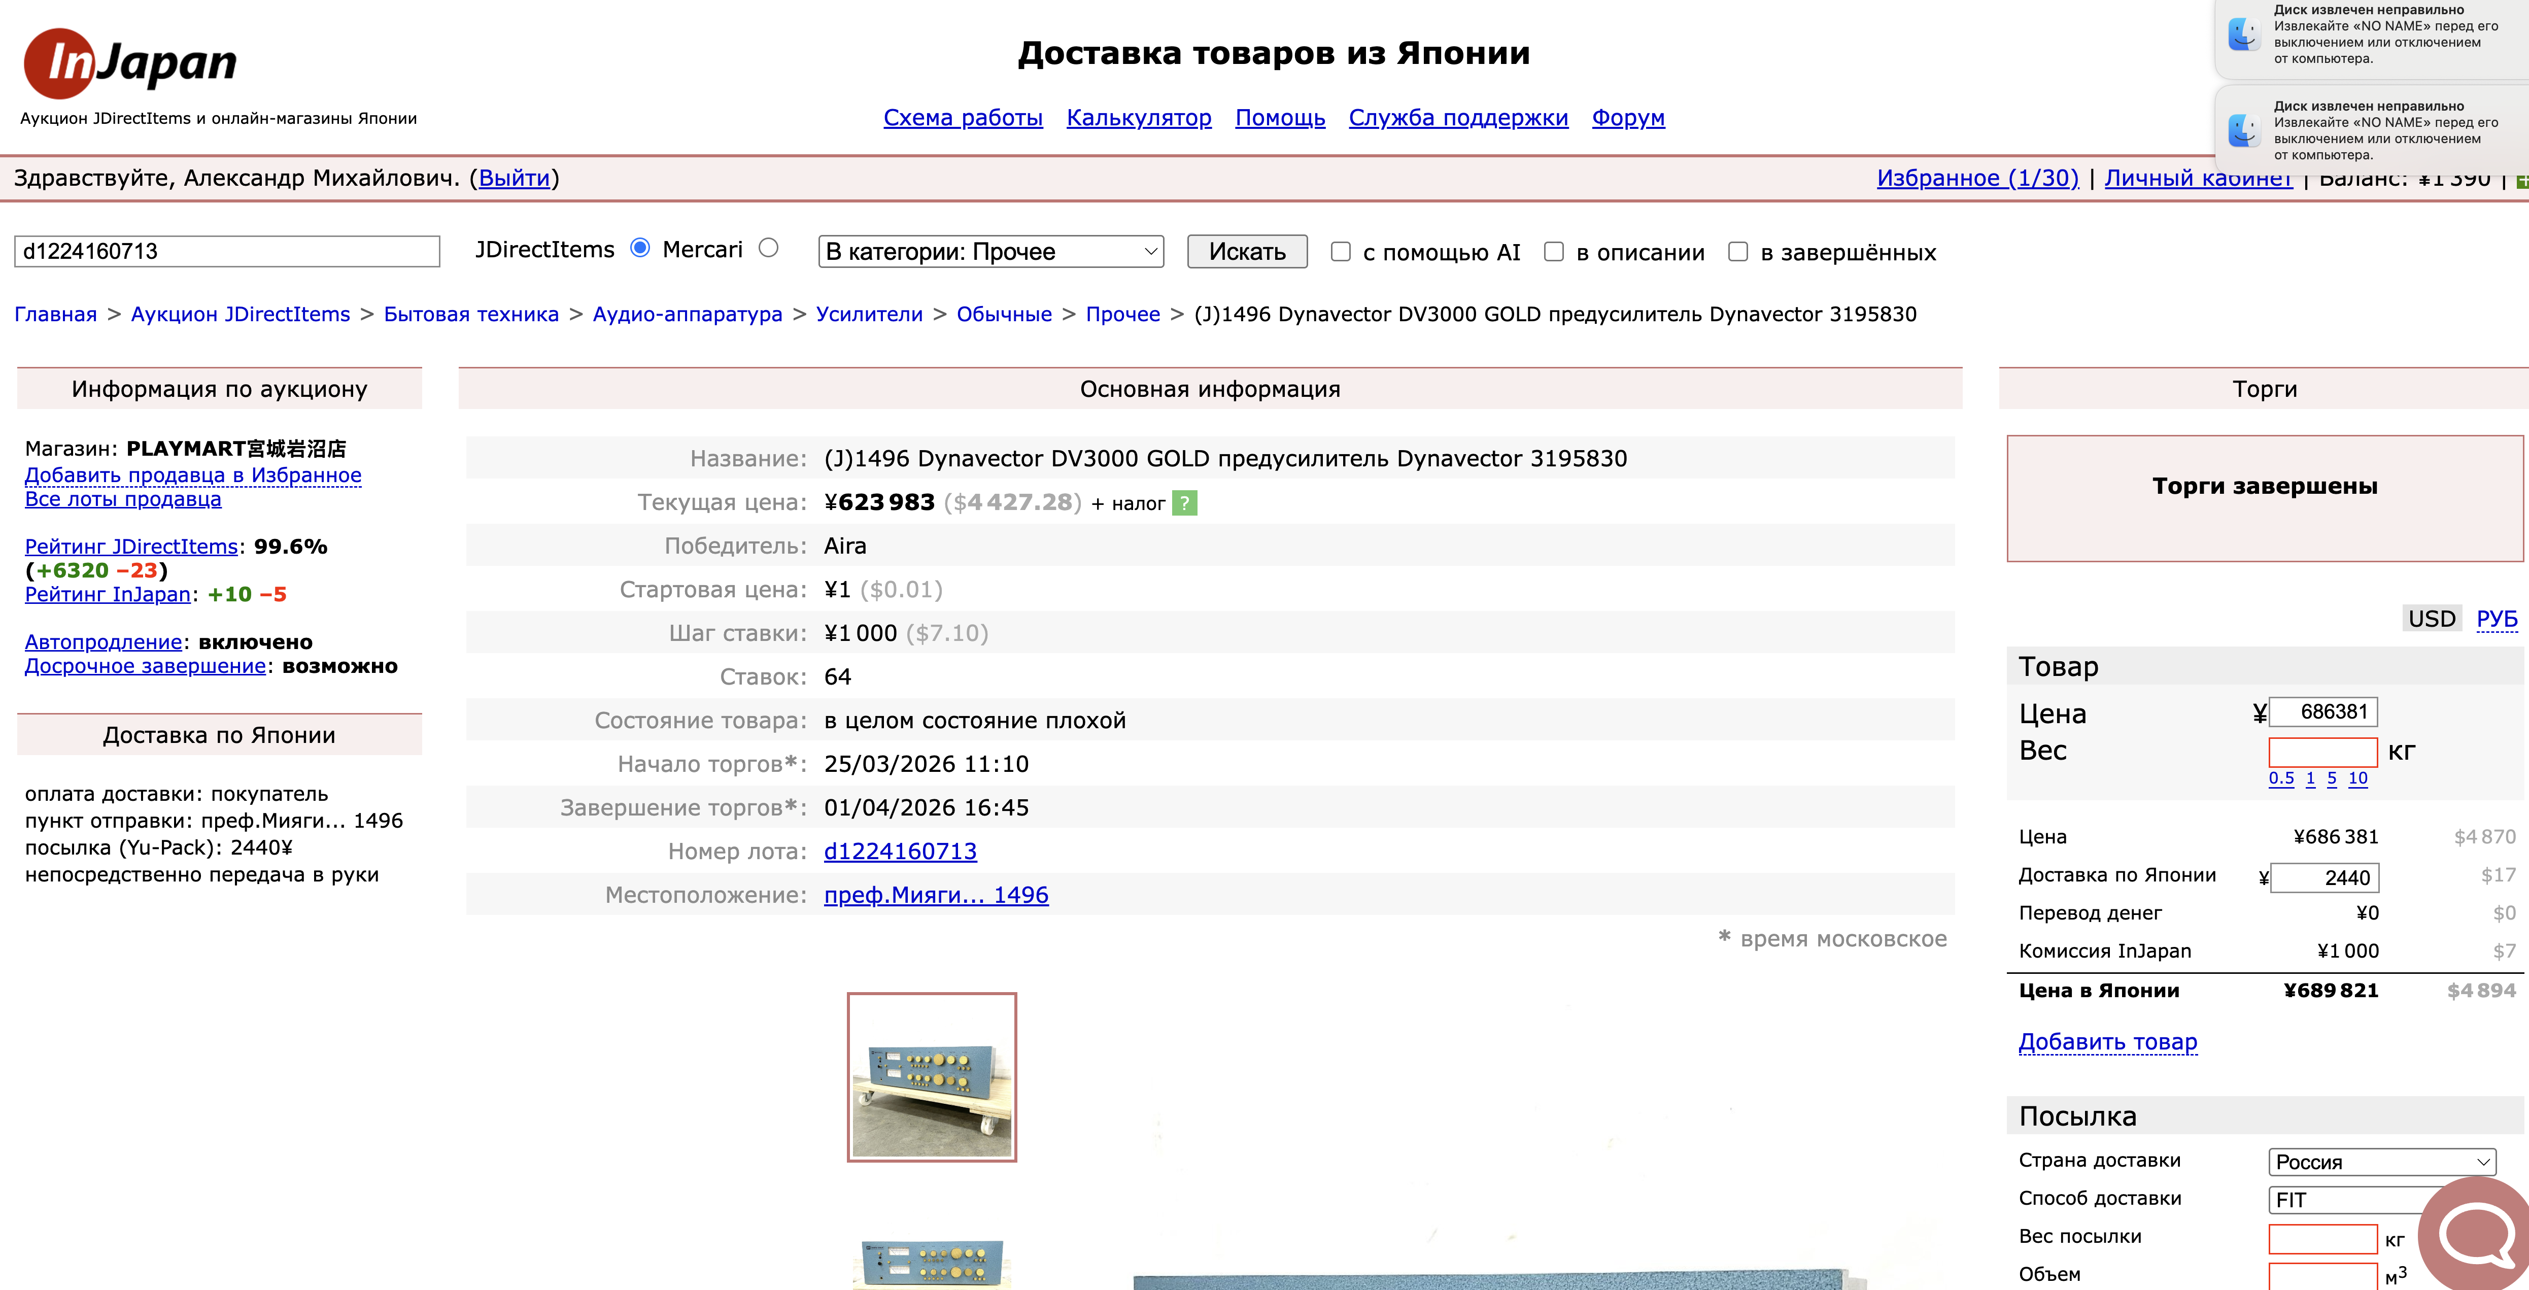Click the '5' kg weight preset
Viewport: 2529px width, 1290px height.
[2332, 778]
